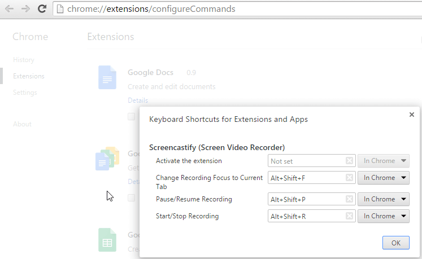The height and width of the screenshot is (259, 422).
Task: Click the 'Google Docs' extension name
Action: (150, 72)
